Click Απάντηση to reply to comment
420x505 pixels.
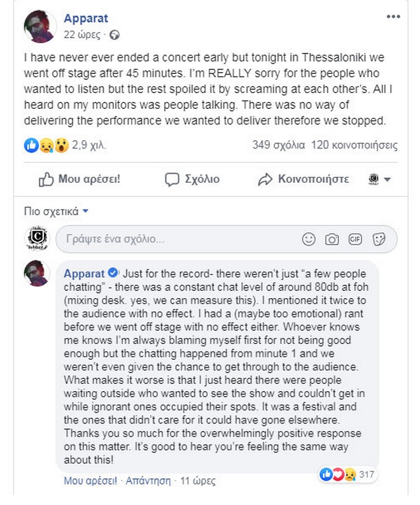[x=148, y=480]
